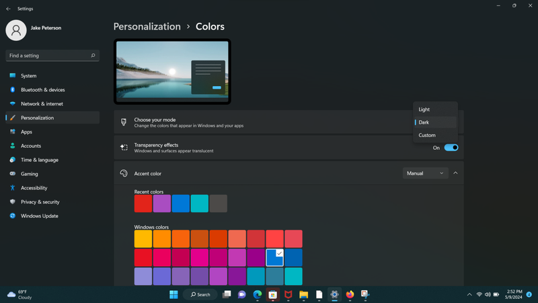This screenshot has height=303, width=538.
Task: Click the back arrow in Settings
Action: coord(8,9)
